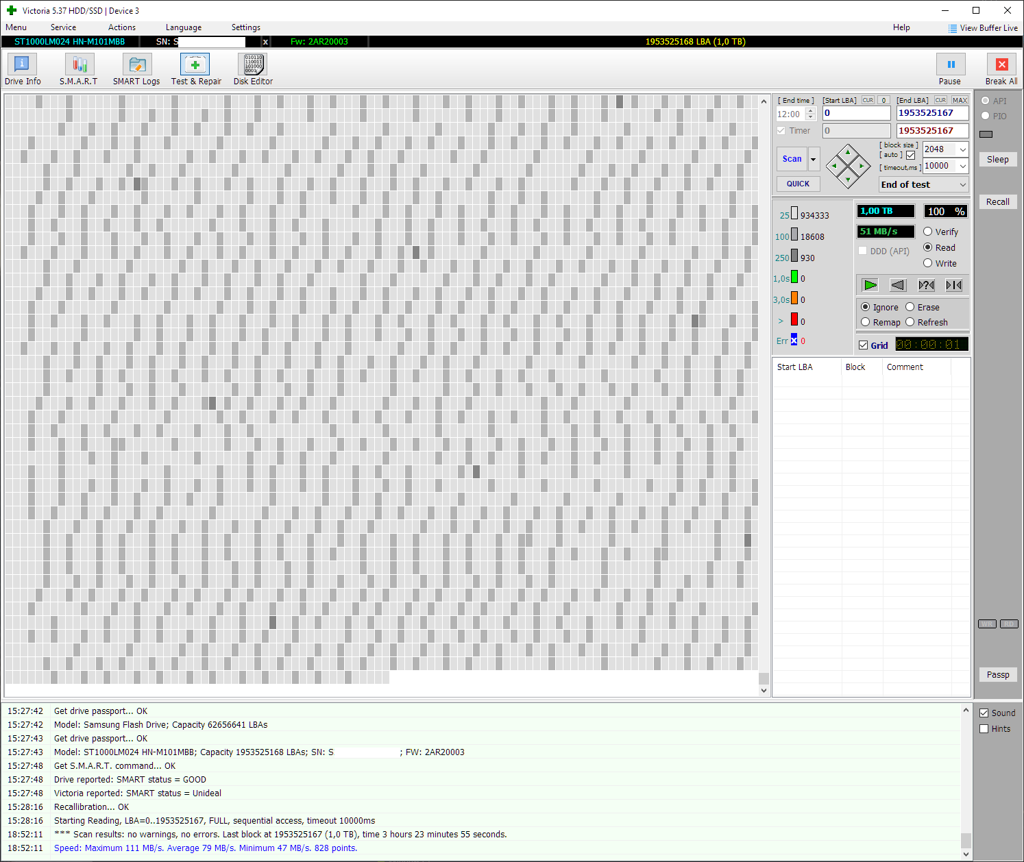1024x862 pixels.
Task: Open the Menu menu
Action: pos(16,27)
